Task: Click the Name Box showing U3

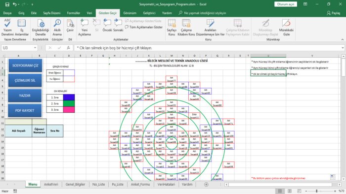Action: 17,48
